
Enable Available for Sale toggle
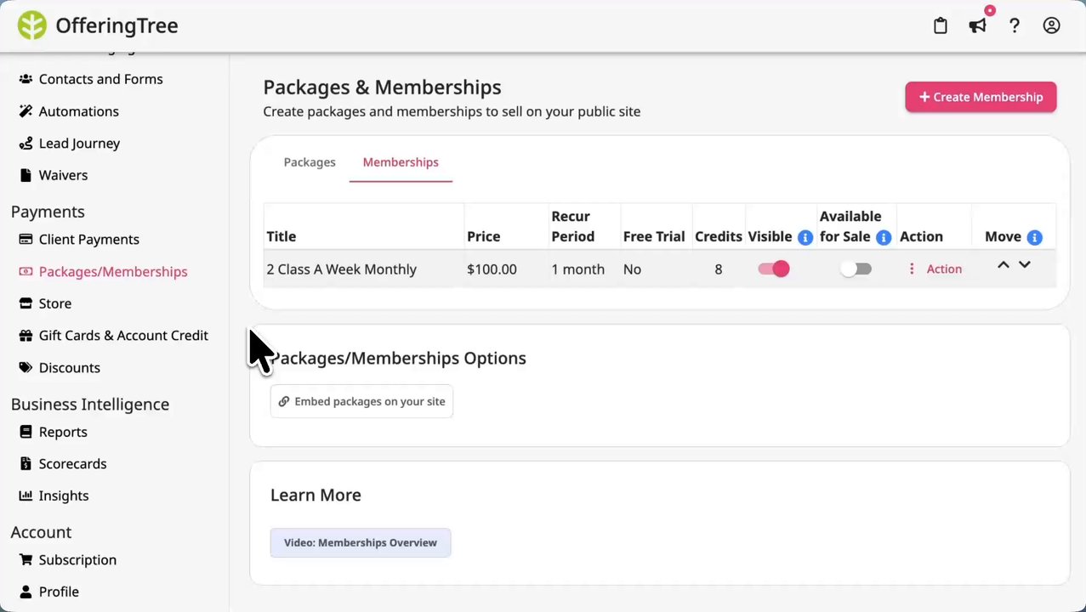pyautogui.click(x=856, y=269)
